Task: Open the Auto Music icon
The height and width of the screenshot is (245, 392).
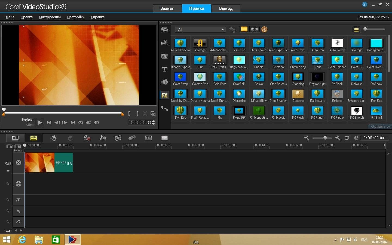Action: pyautogui.click(x=118, y=138)
